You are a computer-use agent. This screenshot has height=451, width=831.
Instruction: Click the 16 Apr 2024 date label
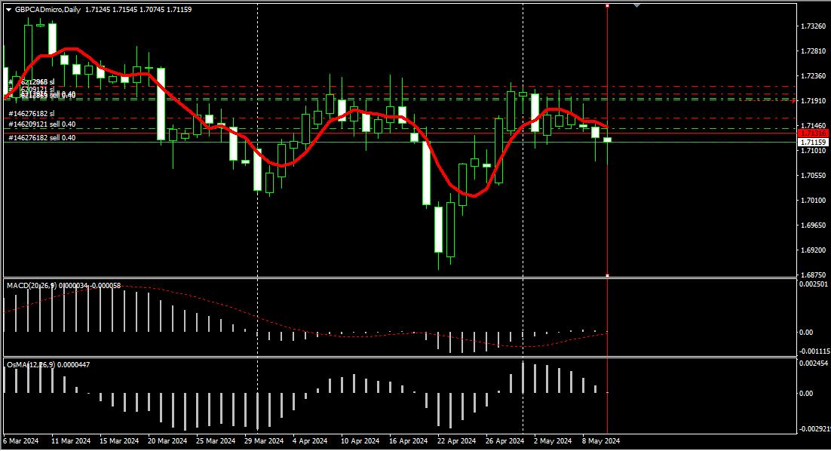point(408,441)
